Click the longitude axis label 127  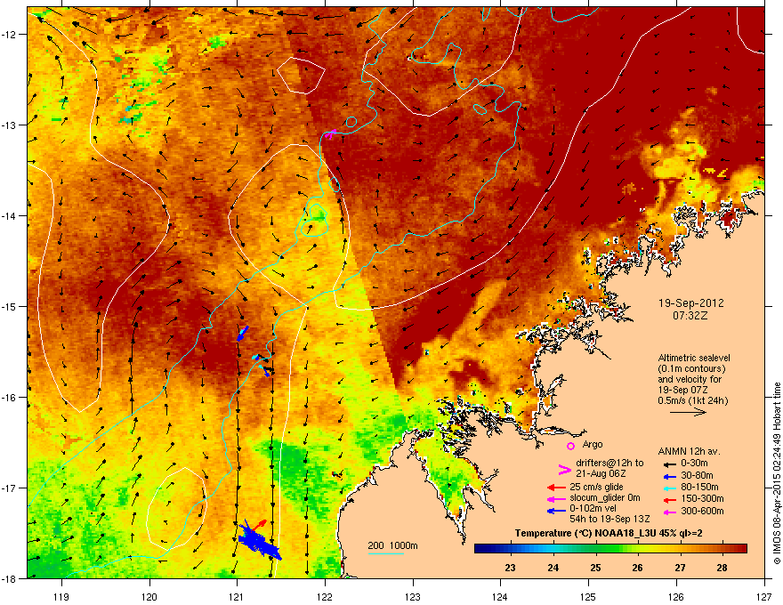click(764, 596)
